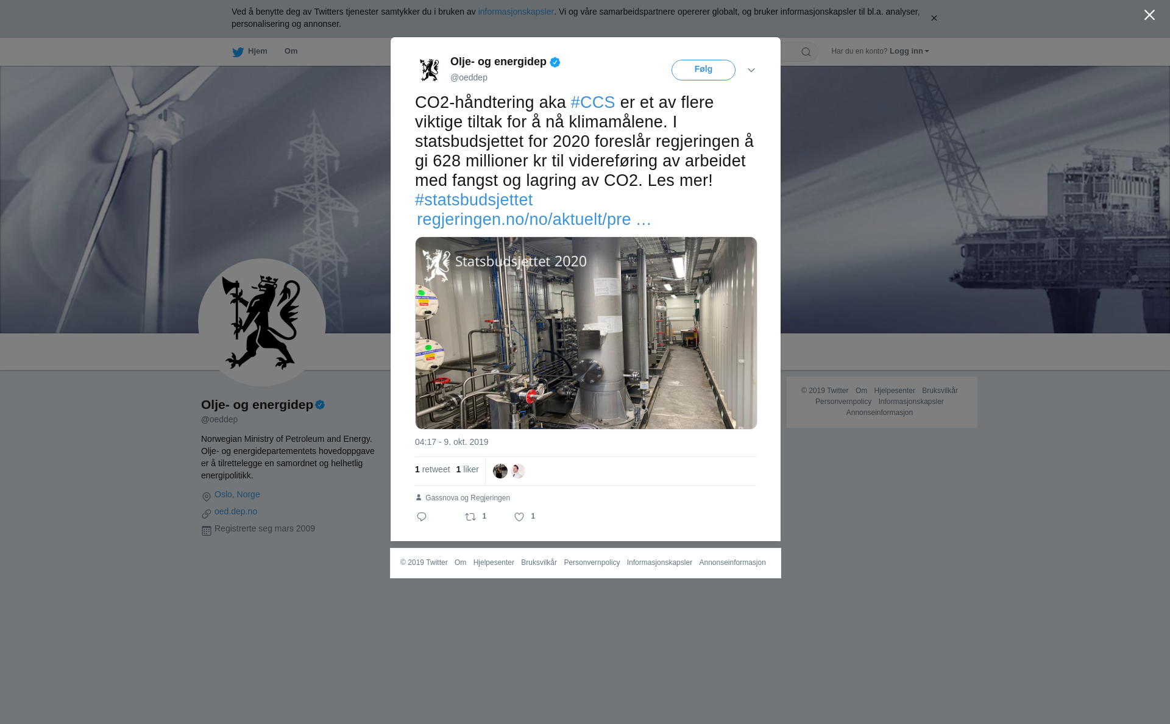Viewport: 1170px width, 724px height.
Task: Open the Logg inn dropdown
Action: pos(909,51)
